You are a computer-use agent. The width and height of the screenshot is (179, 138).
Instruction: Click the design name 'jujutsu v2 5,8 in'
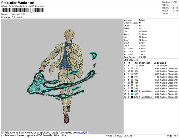(19, 15)
